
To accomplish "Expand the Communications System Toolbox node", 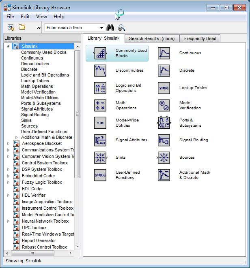I will [x=8, y=150].
